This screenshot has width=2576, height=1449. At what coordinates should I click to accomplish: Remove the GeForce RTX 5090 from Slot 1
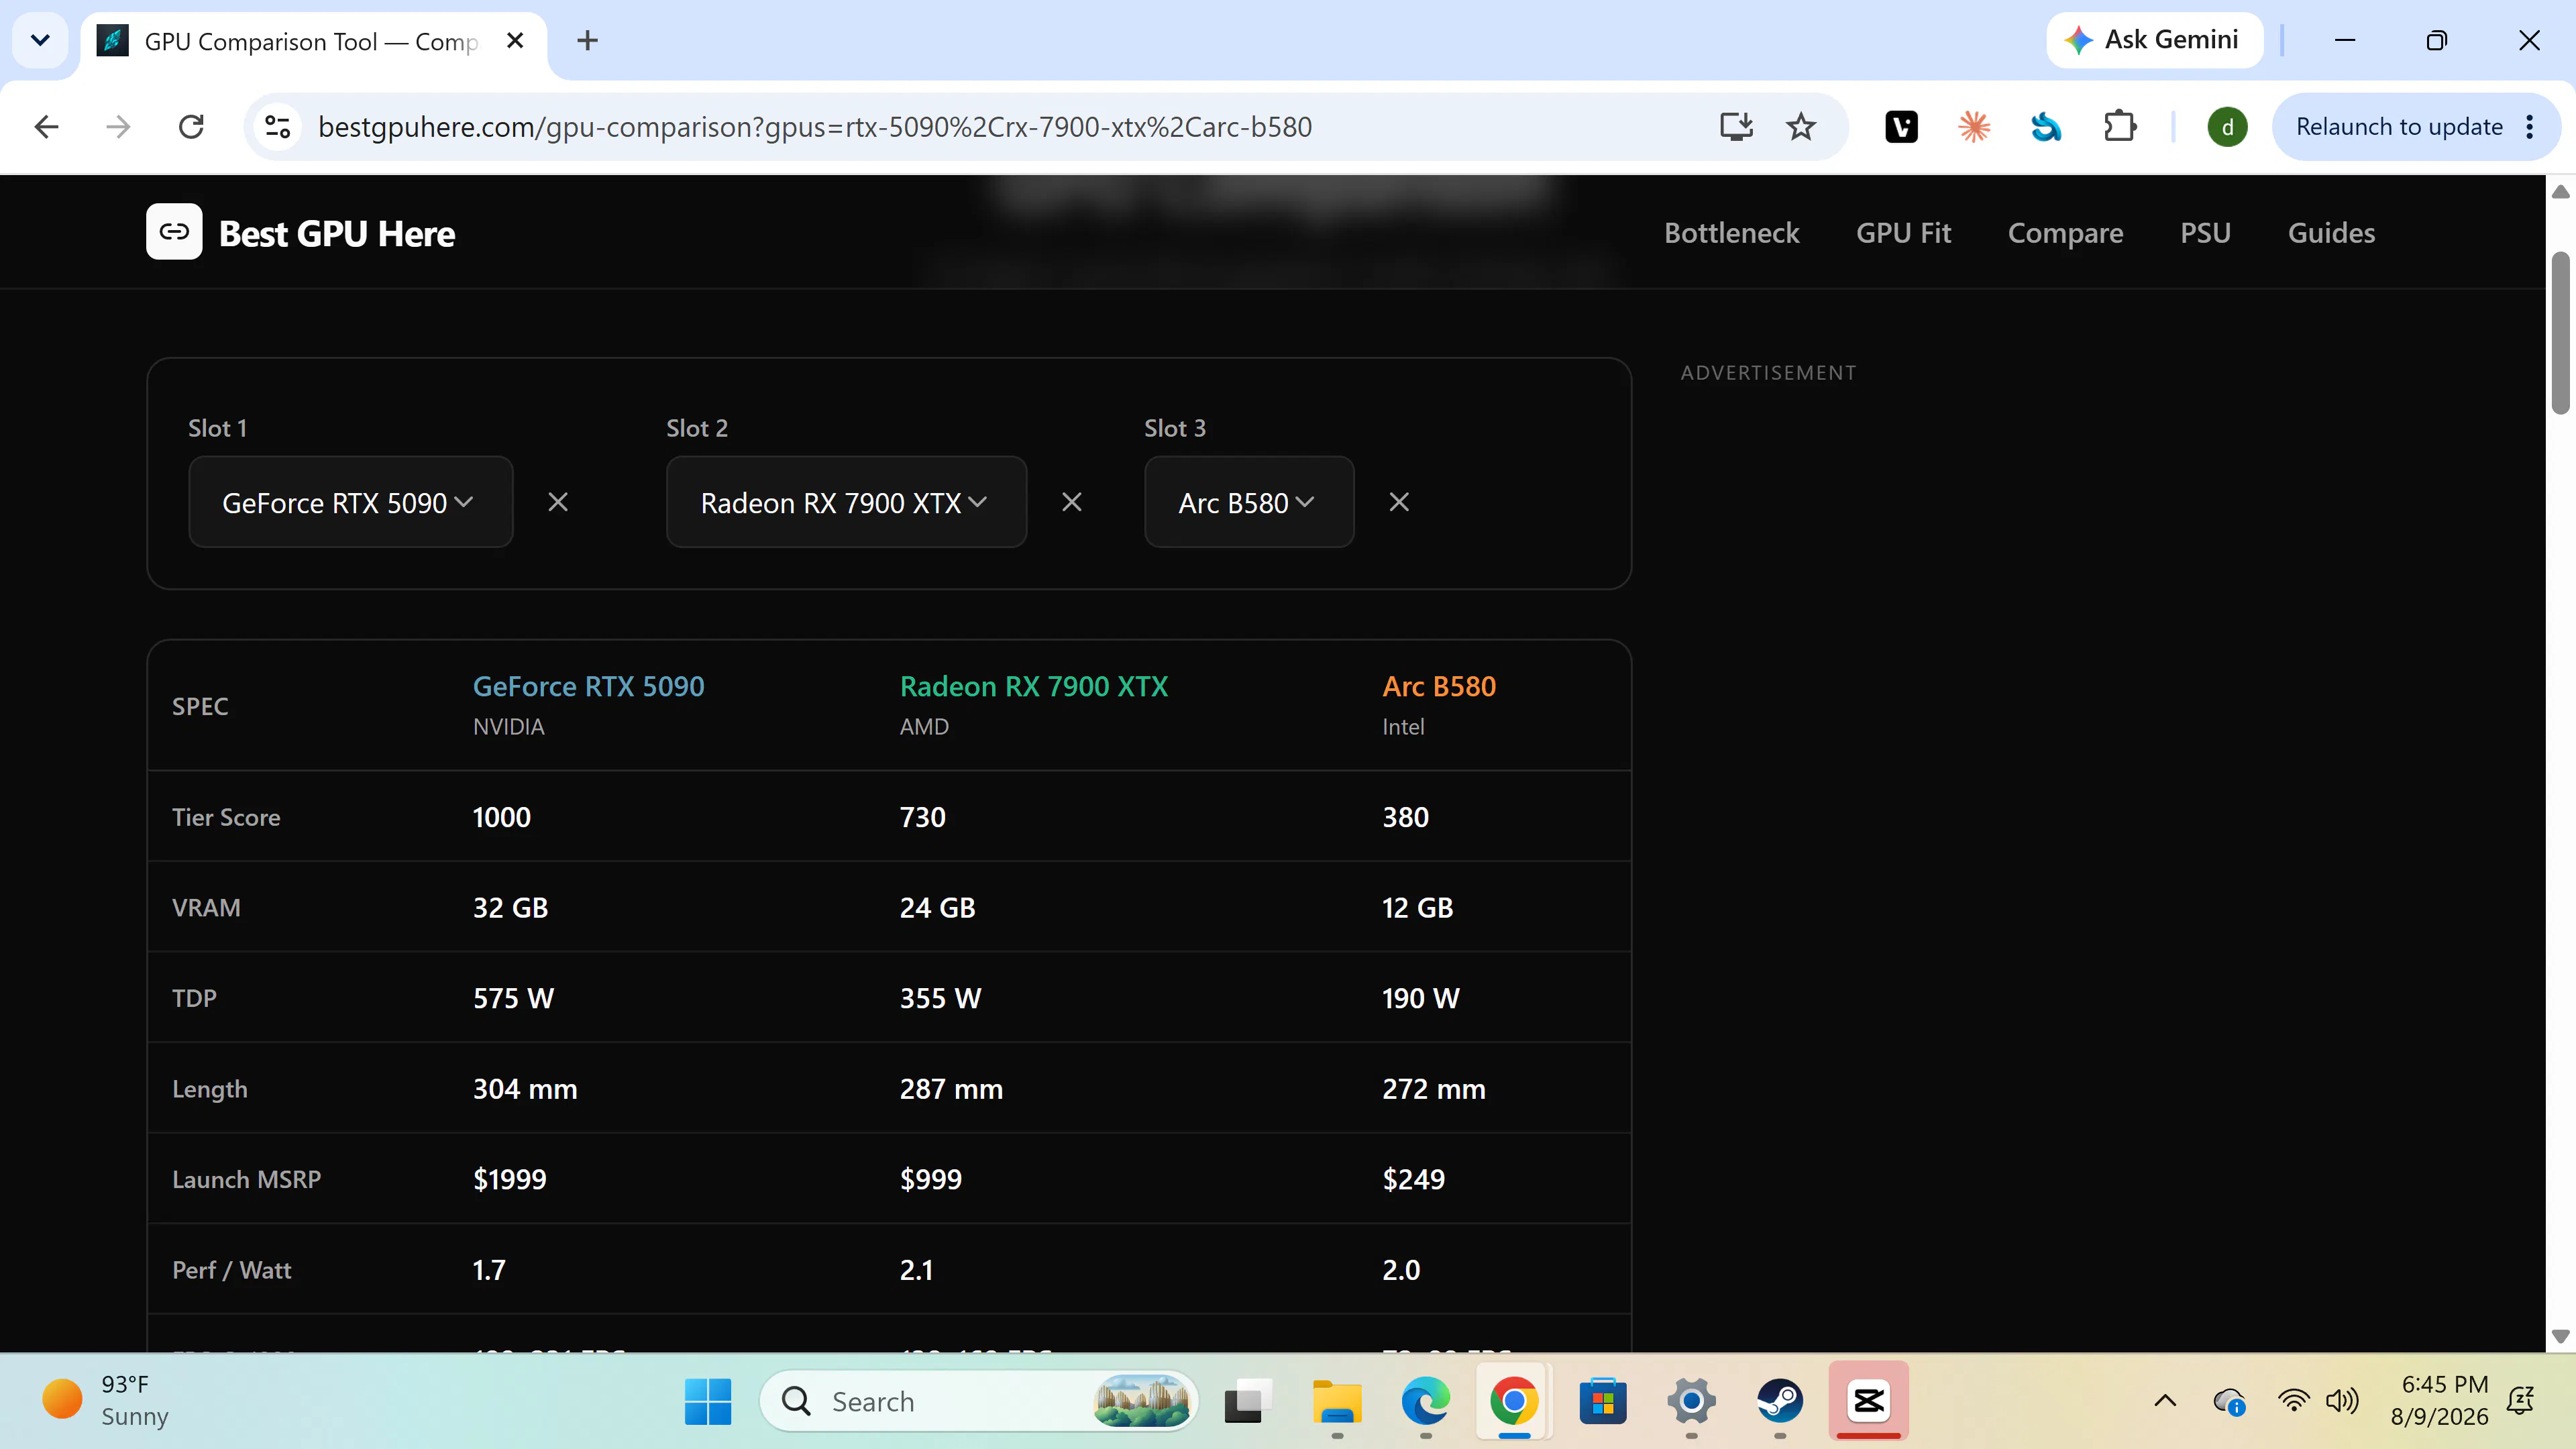click(558, 502)
